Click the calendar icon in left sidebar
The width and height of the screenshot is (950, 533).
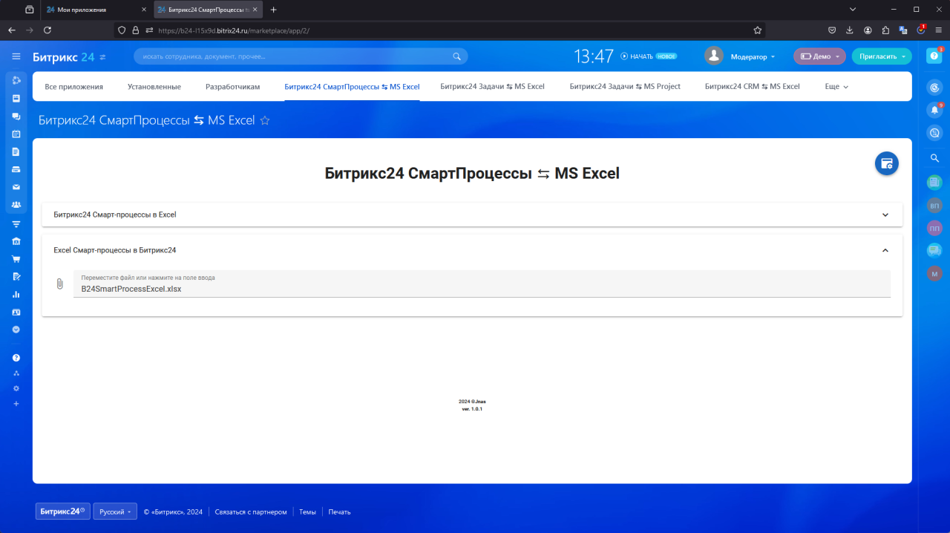[16, 134]
